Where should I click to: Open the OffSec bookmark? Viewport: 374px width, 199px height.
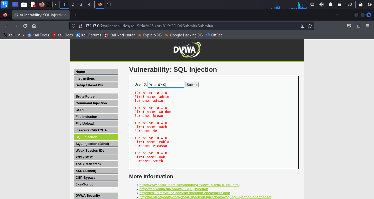coord(214,35)
